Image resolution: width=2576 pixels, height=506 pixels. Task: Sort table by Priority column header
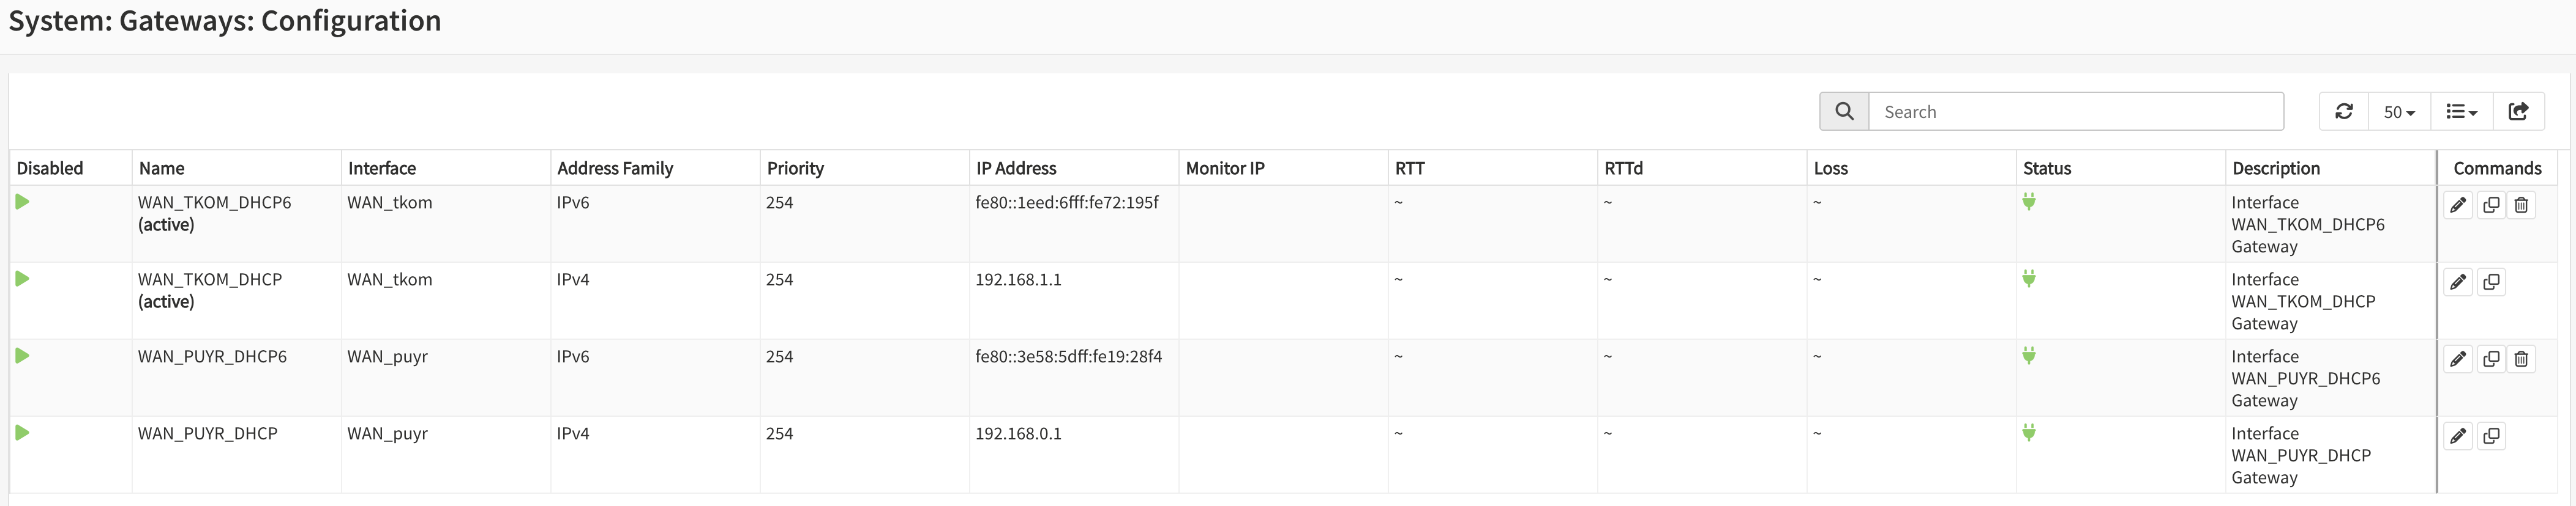point(795,169)
